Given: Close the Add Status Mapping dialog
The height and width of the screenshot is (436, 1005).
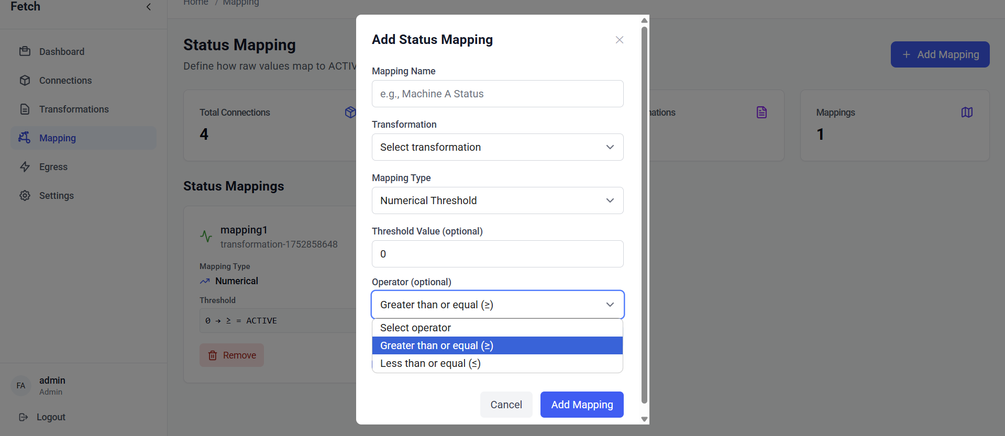Looking at the screenshot, I should click(x=619, y=40).
